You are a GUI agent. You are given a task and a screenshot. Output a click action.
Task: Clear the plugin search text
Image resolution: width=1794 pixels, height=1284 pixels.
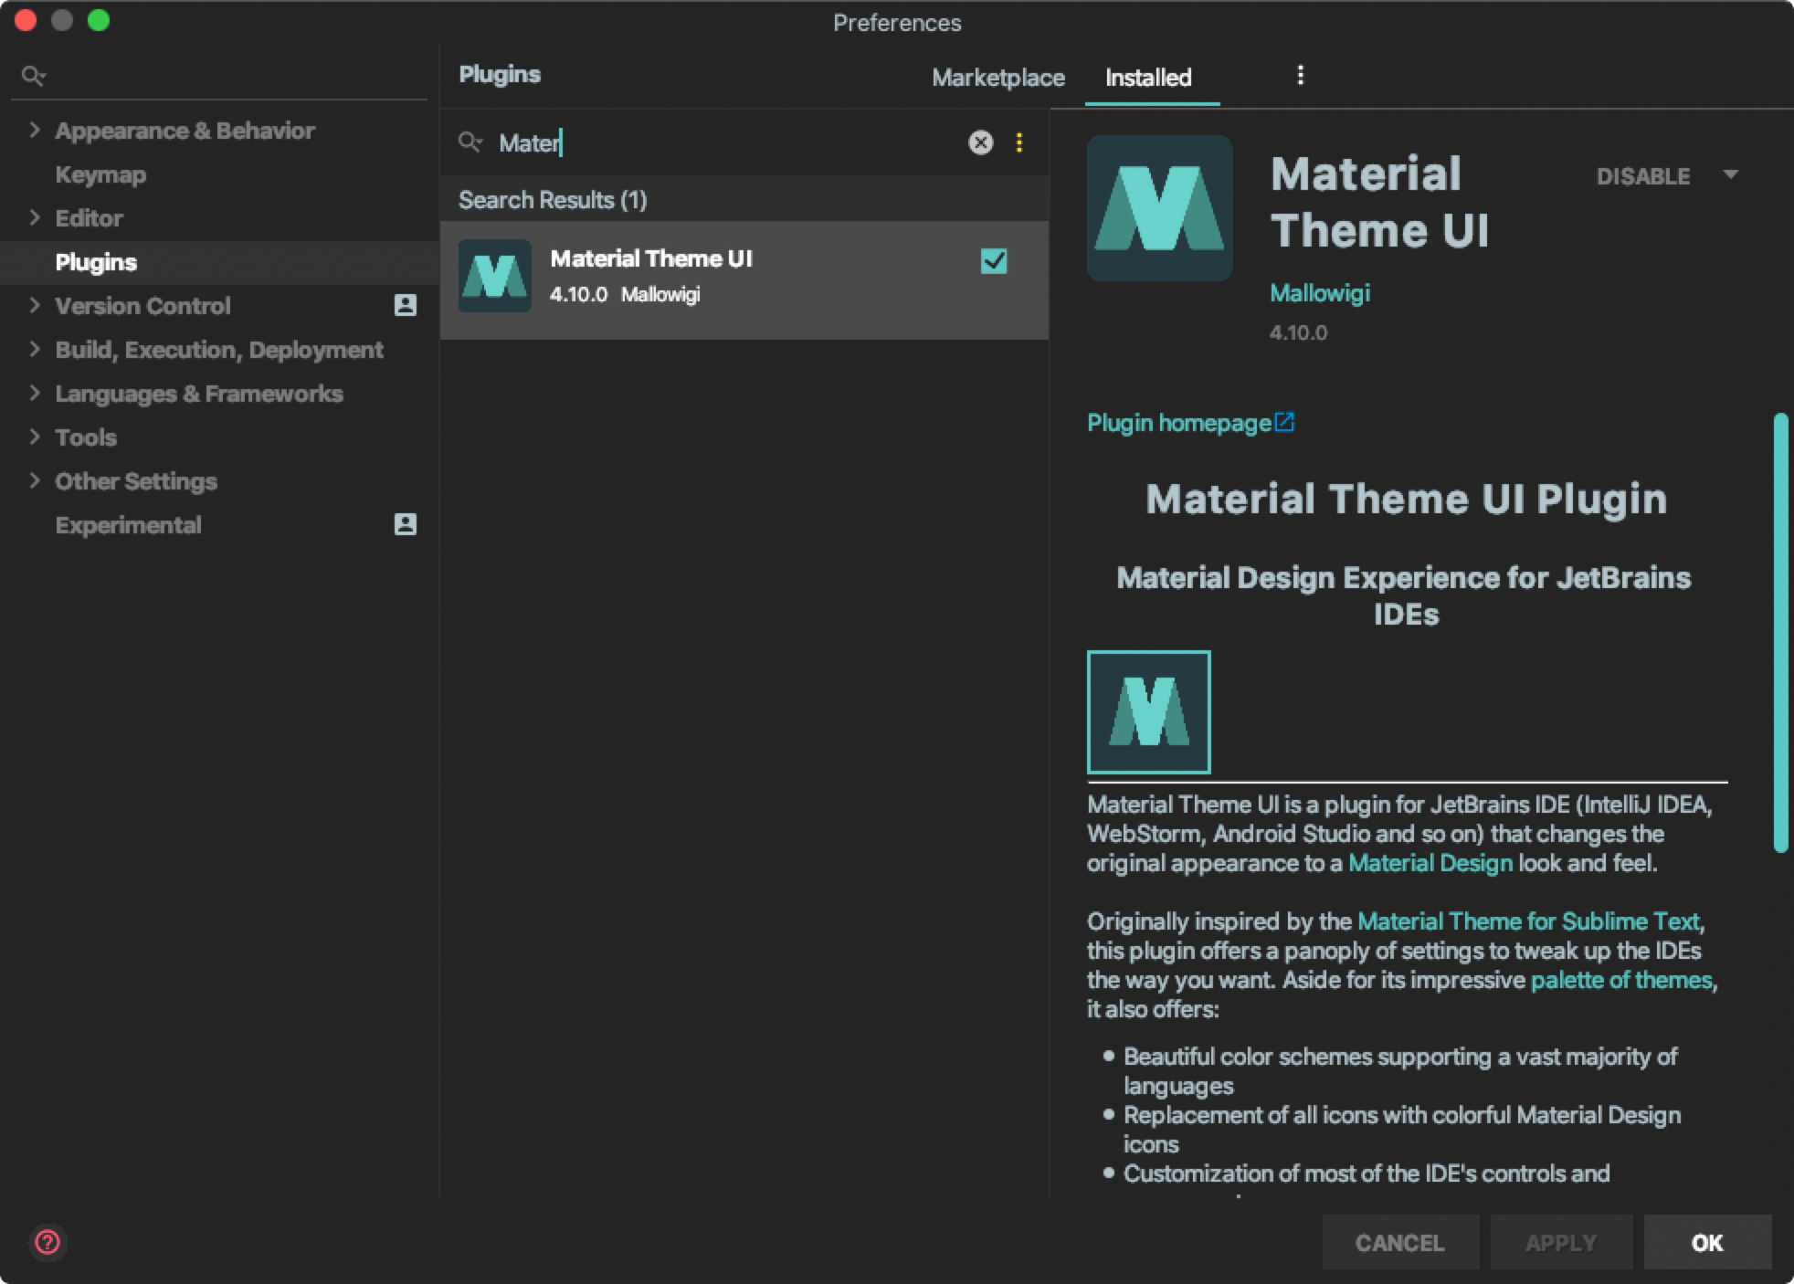click(x=980, y=142)
